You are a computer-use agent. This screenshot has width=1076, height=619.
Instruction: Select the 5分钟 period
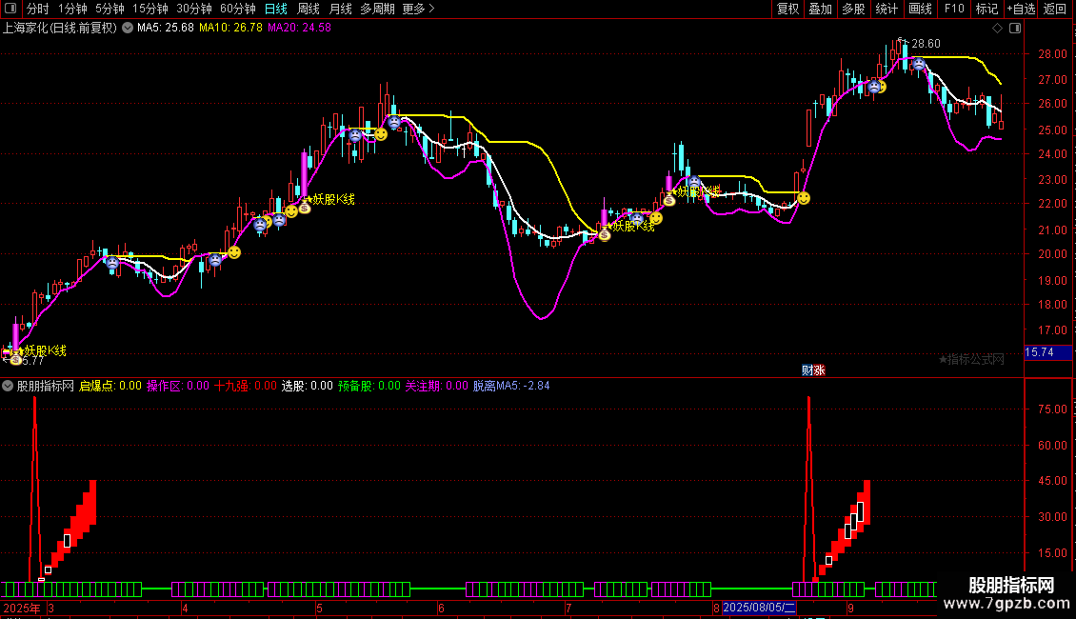(110, 9)
